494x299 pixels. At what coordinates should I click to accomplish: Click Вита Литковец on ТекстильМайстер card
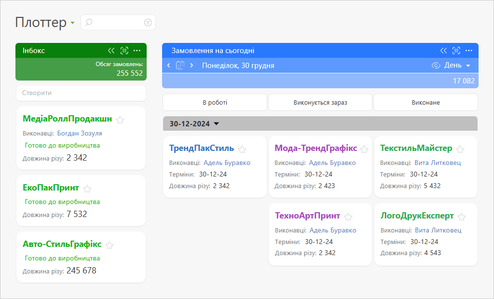coord(438,163)
